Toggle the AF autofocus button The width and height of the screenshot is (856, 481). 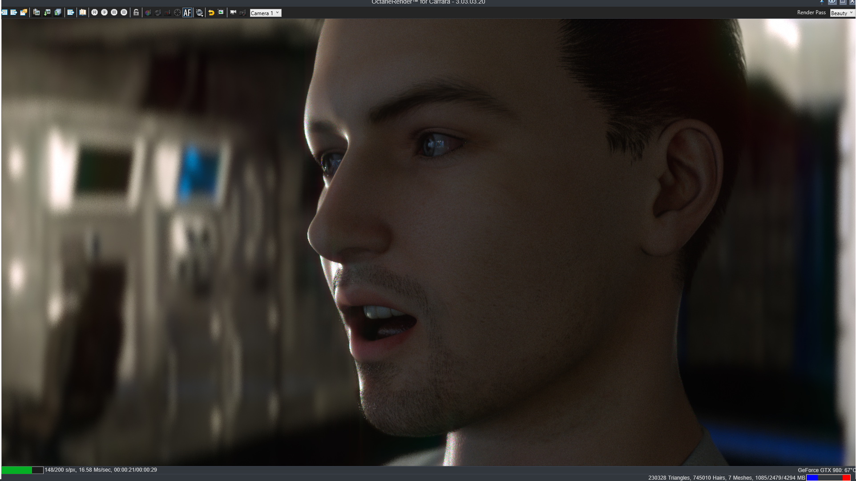click(x=187, y=13)
